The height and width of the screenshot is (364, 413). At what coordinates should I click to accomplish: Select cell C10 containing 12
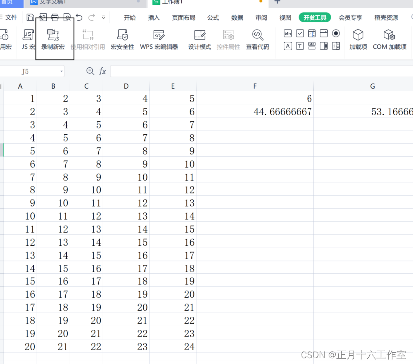point(87,216)
